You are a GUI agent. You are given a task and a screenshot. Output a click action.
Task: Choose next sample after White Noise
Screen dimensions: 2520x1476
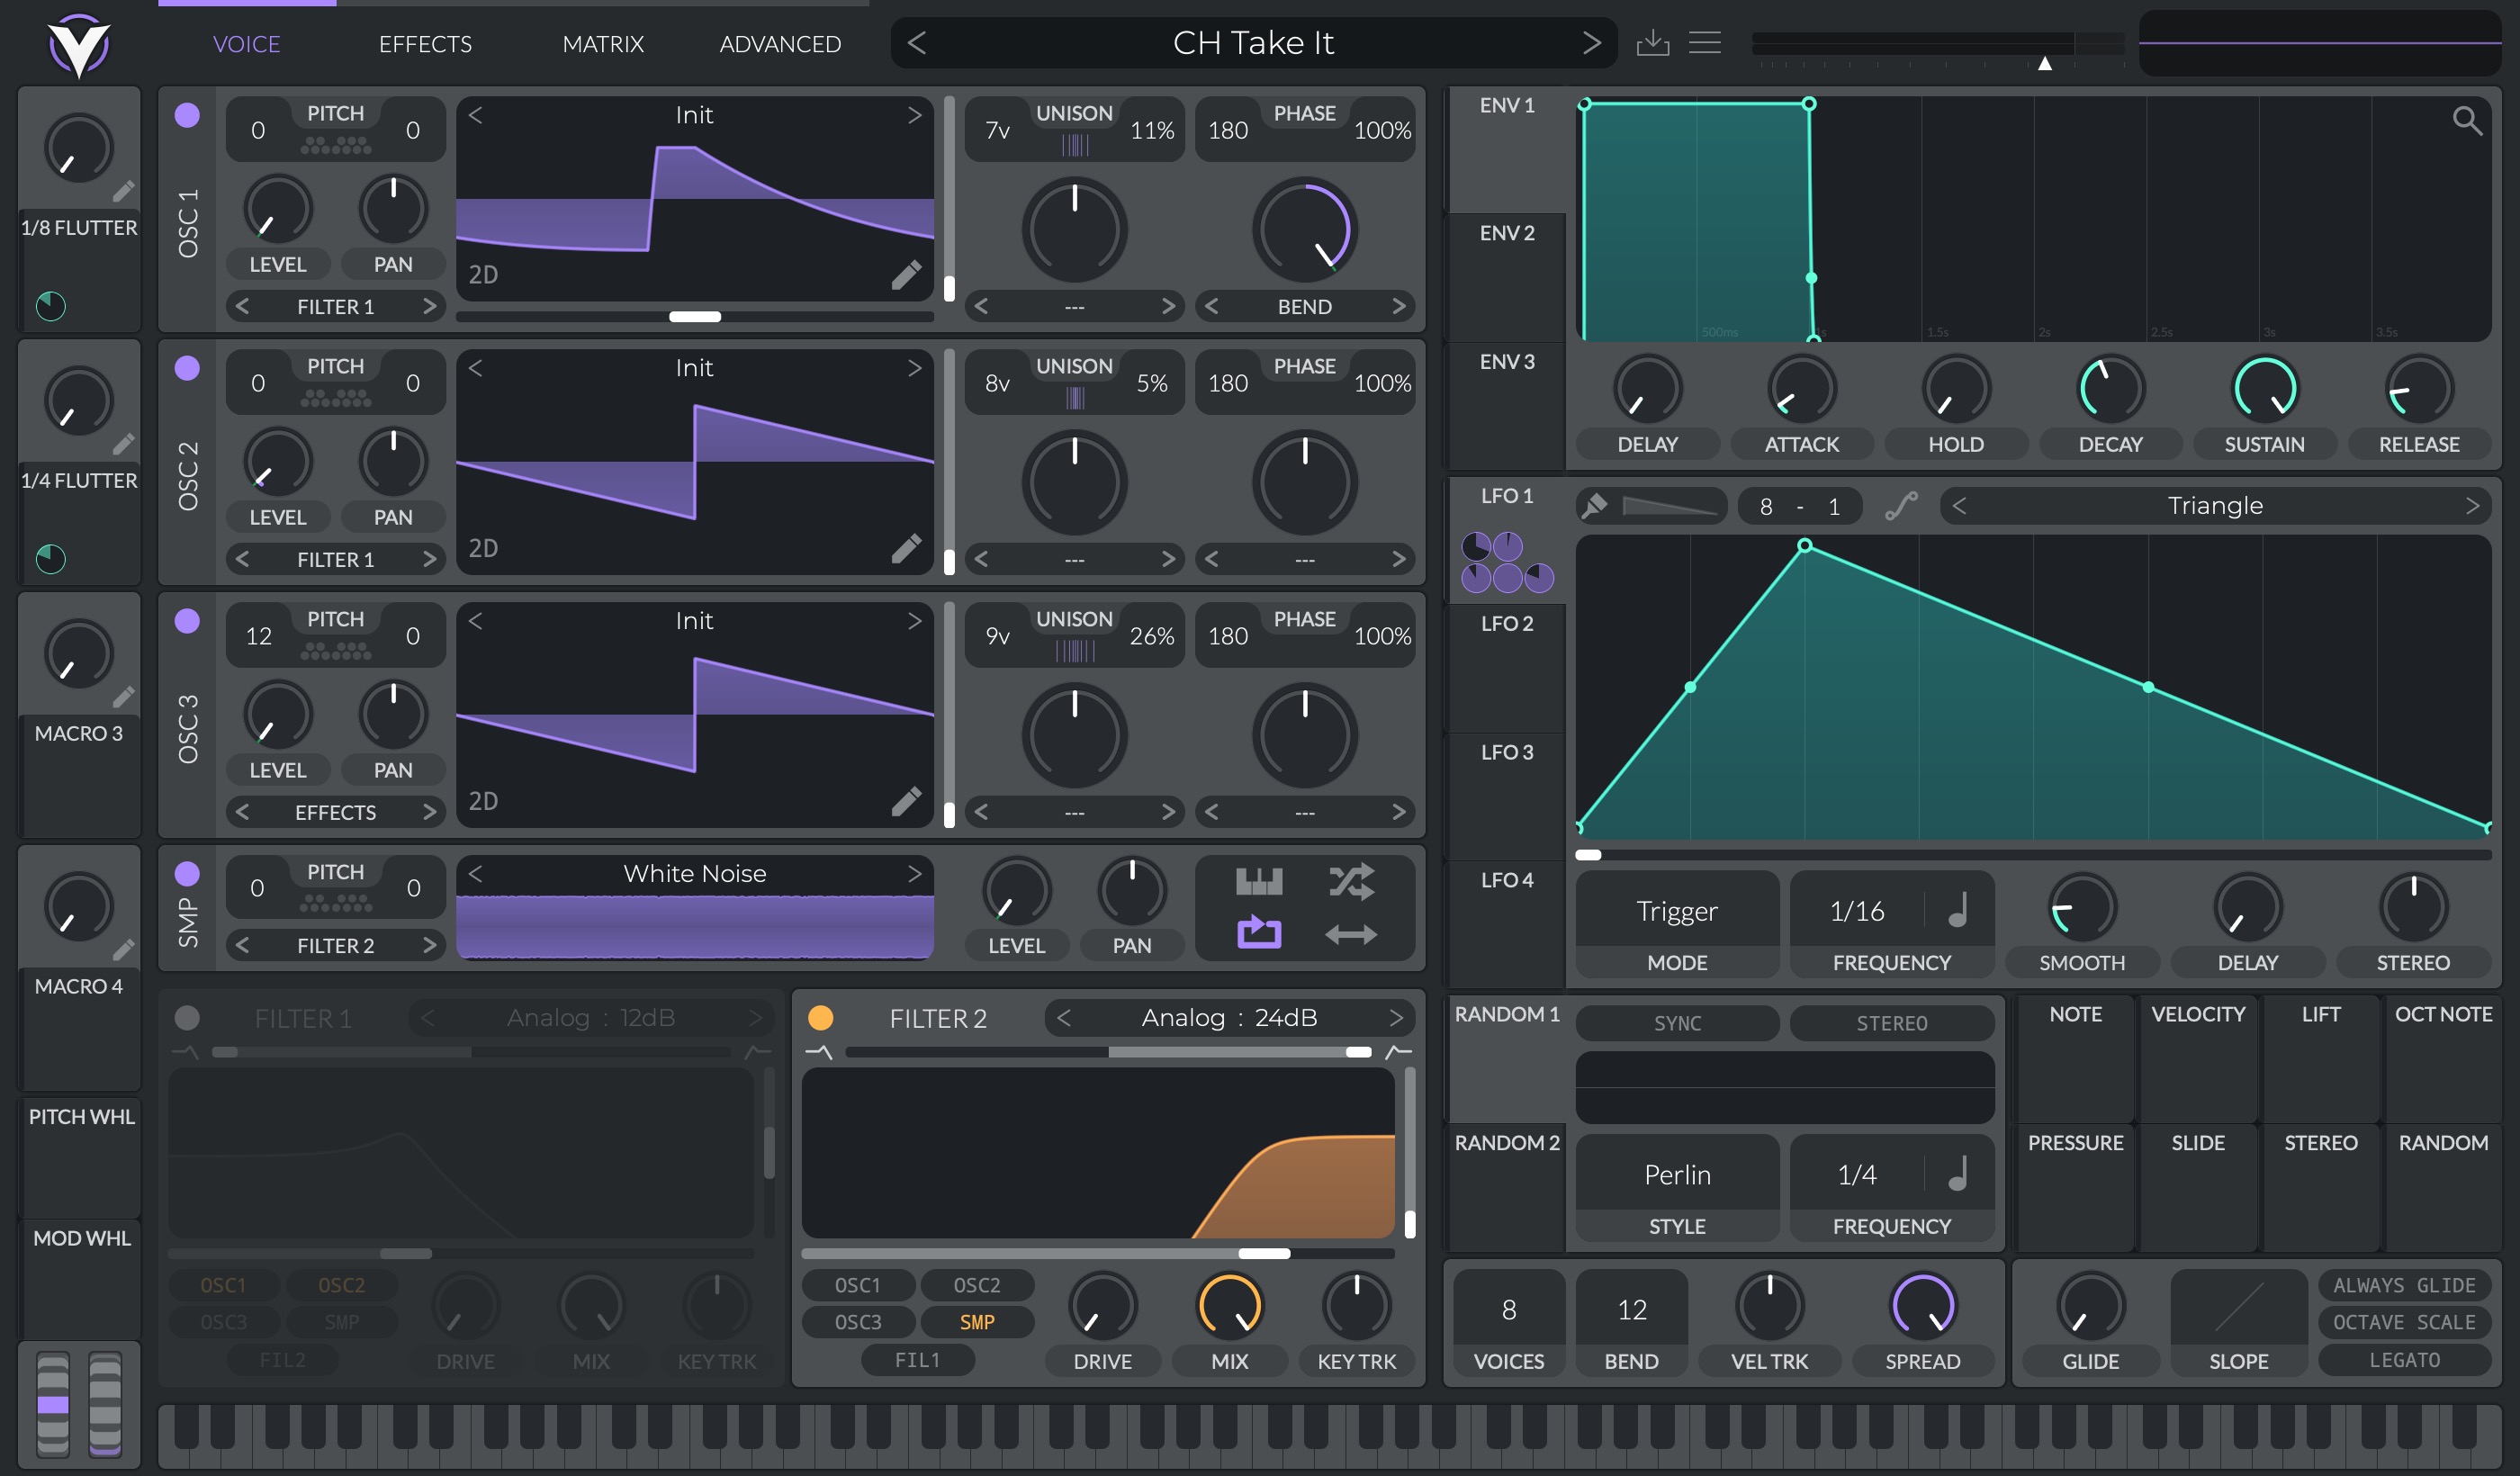click(914, 874)
